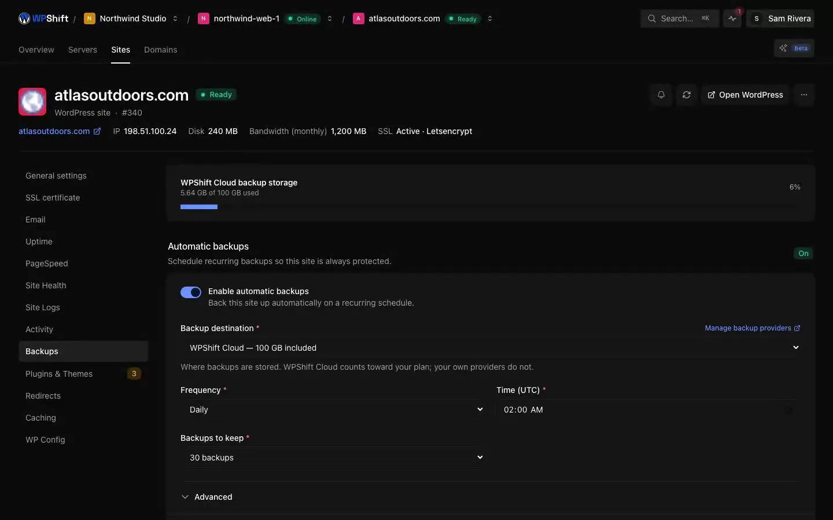Toggle Enable automatic backups switch
The image size is (833, 520).
191,292
